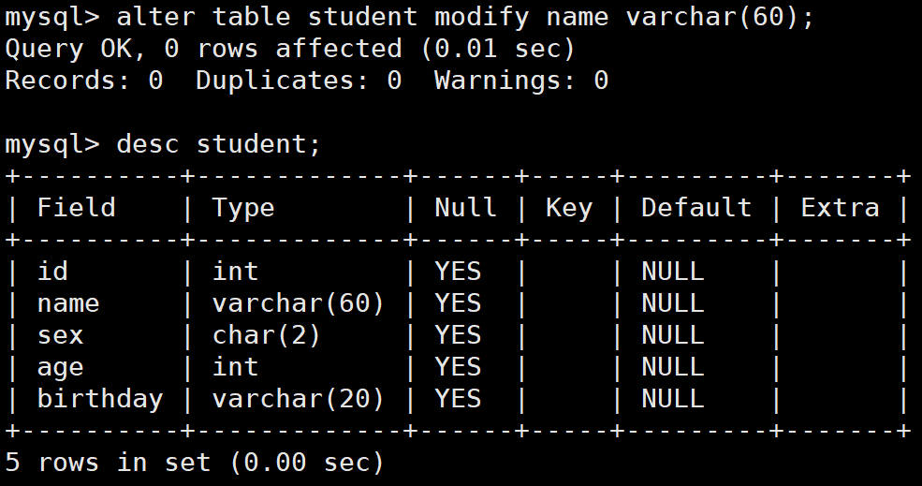Click the '5 rows in set' line
922x486 pixels.
(x=195, y=463)
